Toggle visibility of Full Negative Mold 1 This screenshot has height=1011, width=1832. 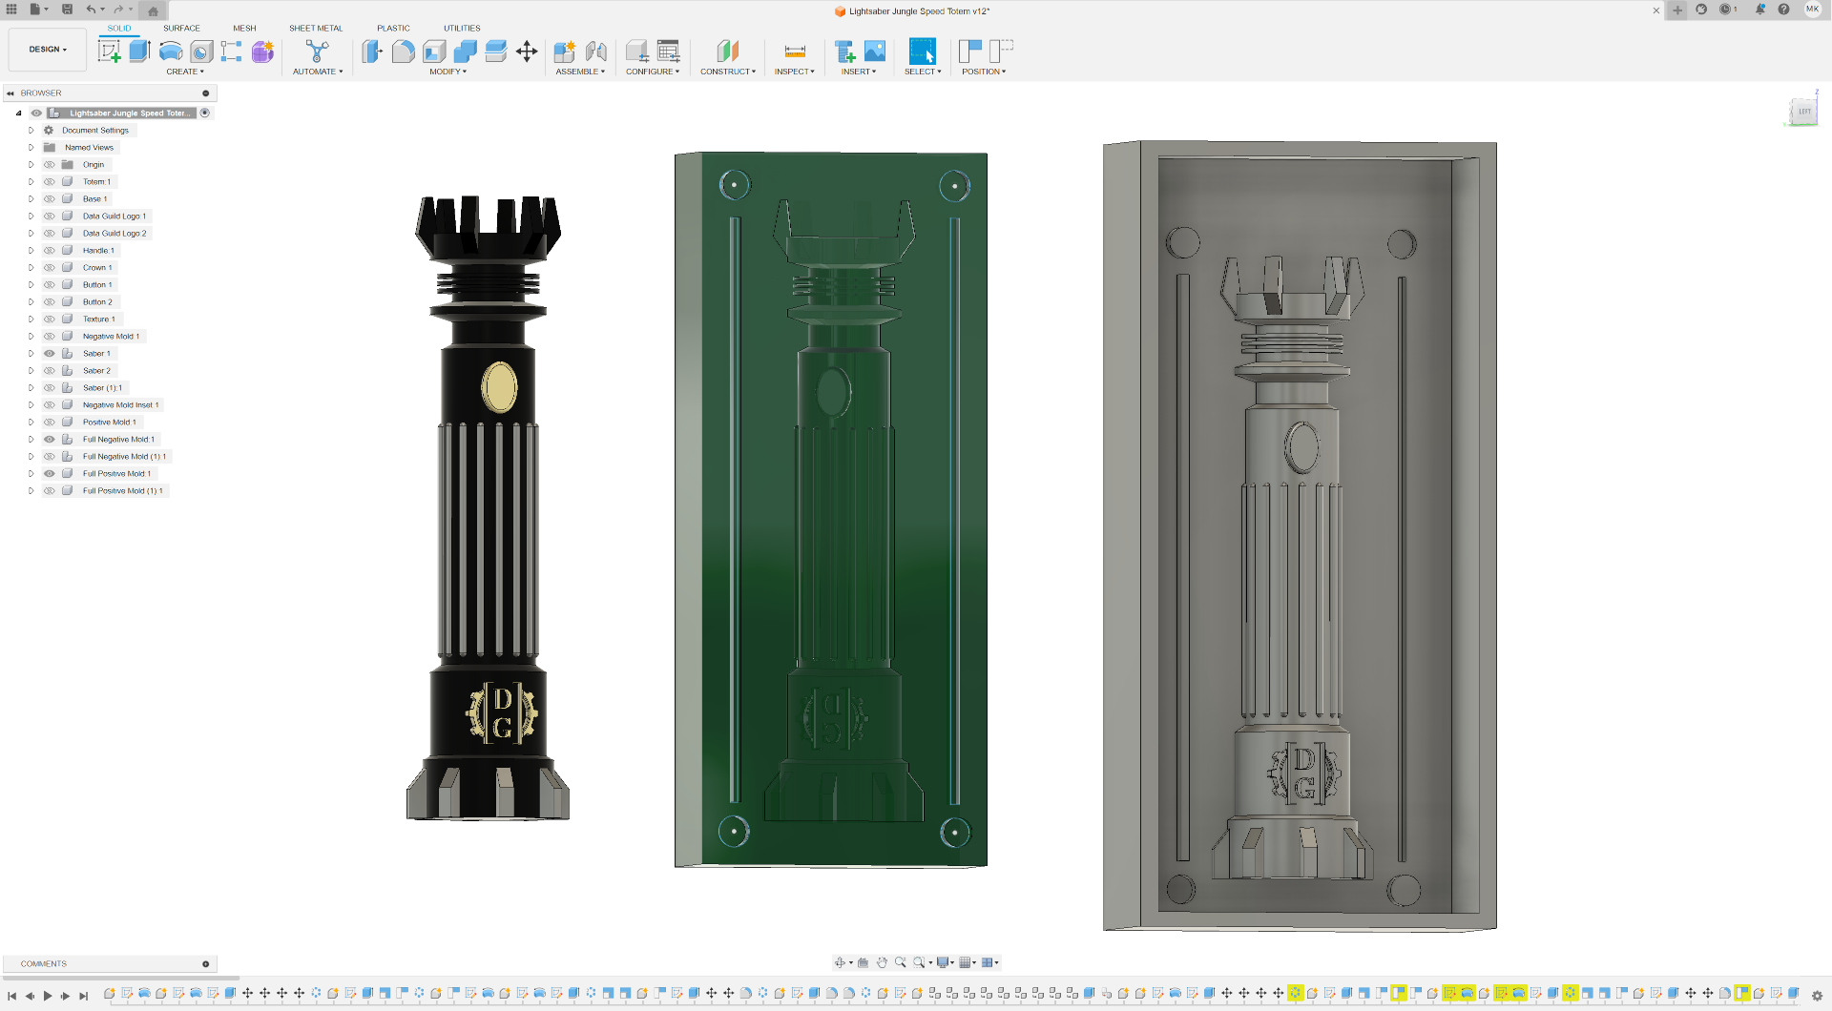tap(50, 440)
